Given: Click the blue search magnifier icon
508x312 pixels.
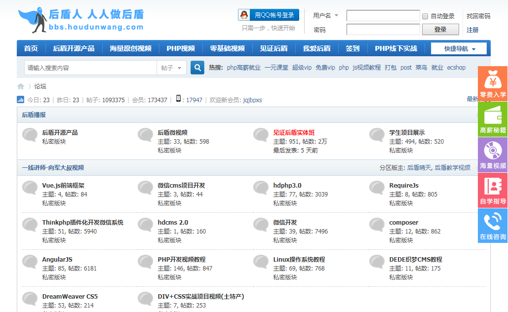Looking at the screenshot, I should pos(197,68).
